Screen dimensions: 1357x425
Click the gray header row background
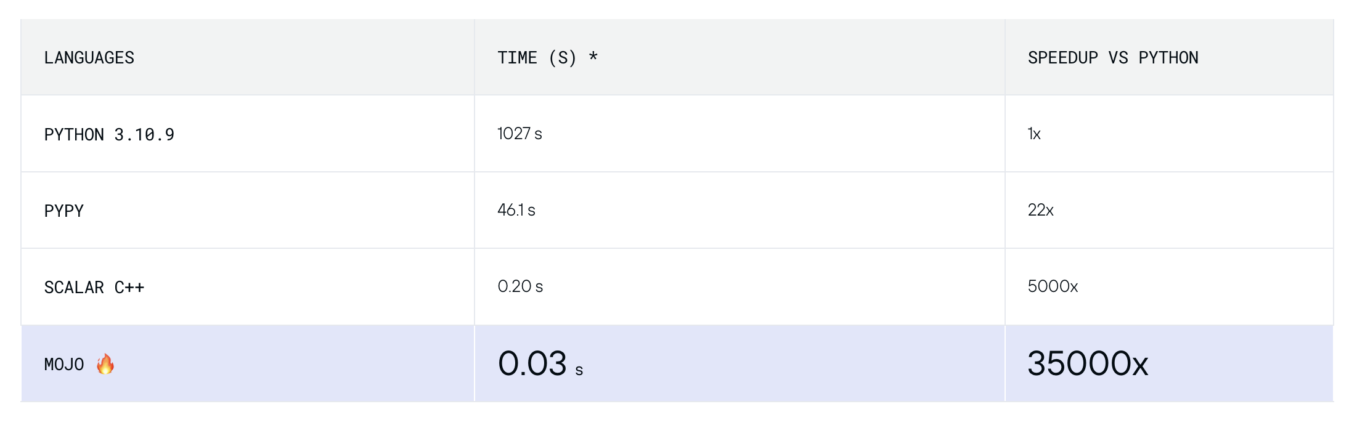(677, 57)
